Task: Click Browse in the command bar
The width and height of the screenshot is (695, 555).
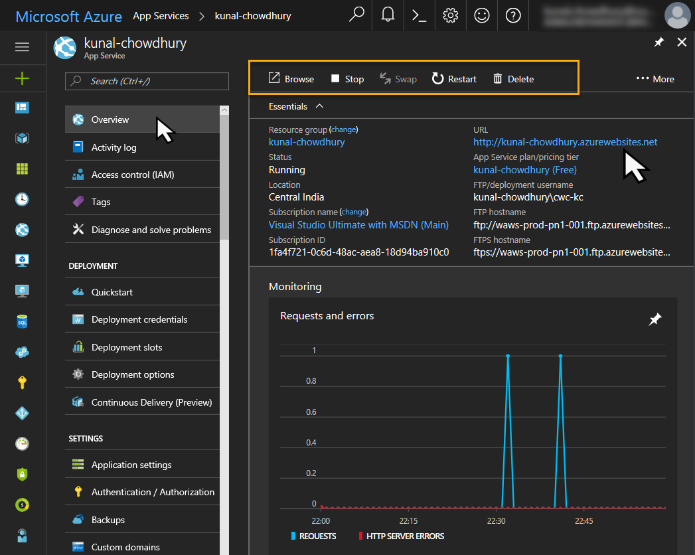Action: (x=291, y=79)
